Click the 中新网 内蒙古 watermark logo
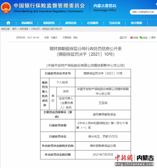Screen dimensions: 157x168 [x=135, y=160]
